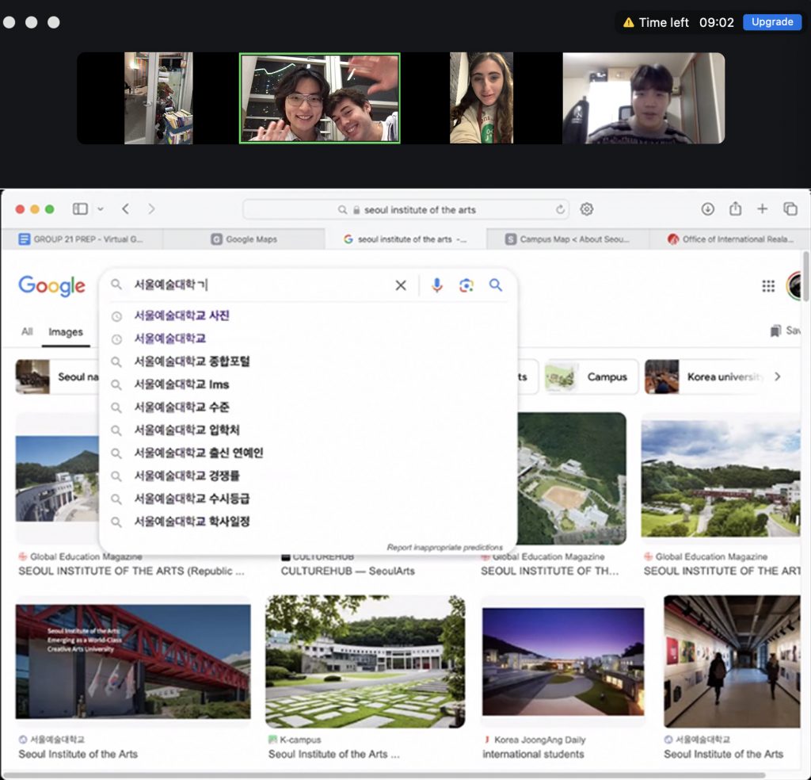Click the horizontal scrollbar at page bottom

click(x=384, y=775)
